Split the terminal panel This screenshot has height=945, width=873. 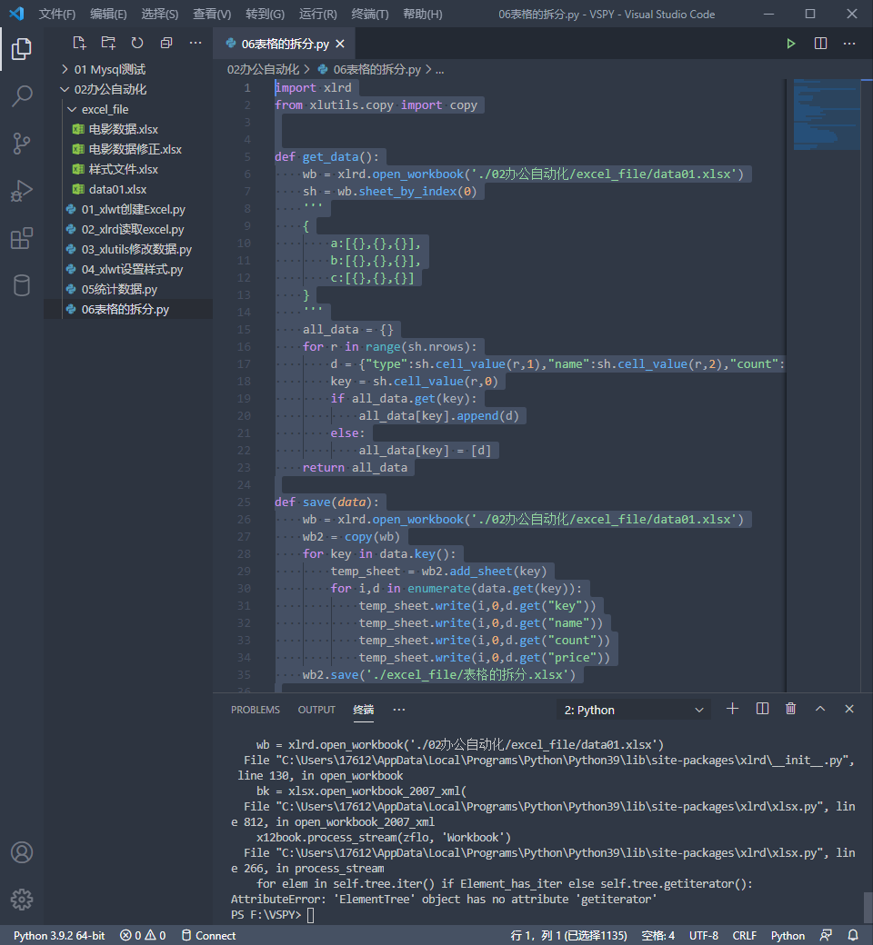tap(763, 709)
